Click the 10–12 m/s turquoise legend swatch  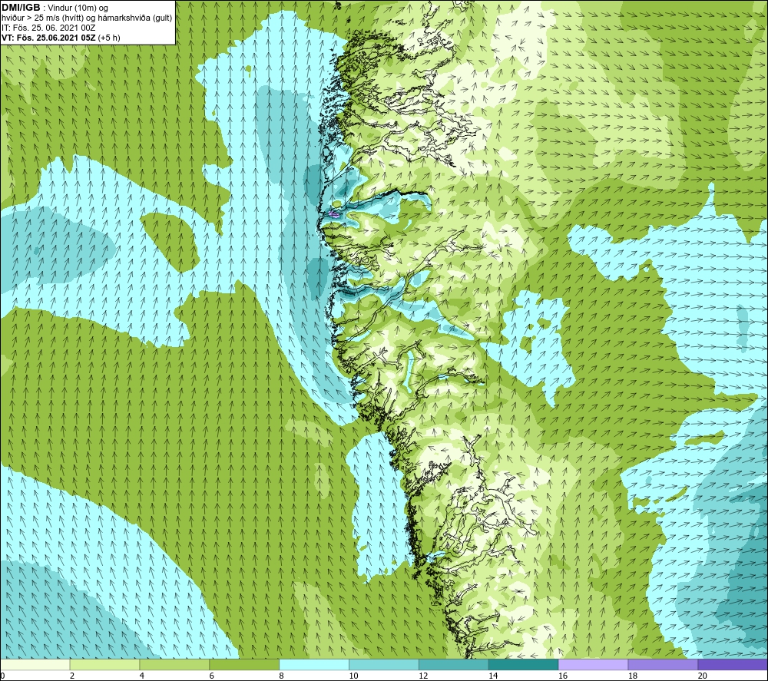click(x=384, y=664)
